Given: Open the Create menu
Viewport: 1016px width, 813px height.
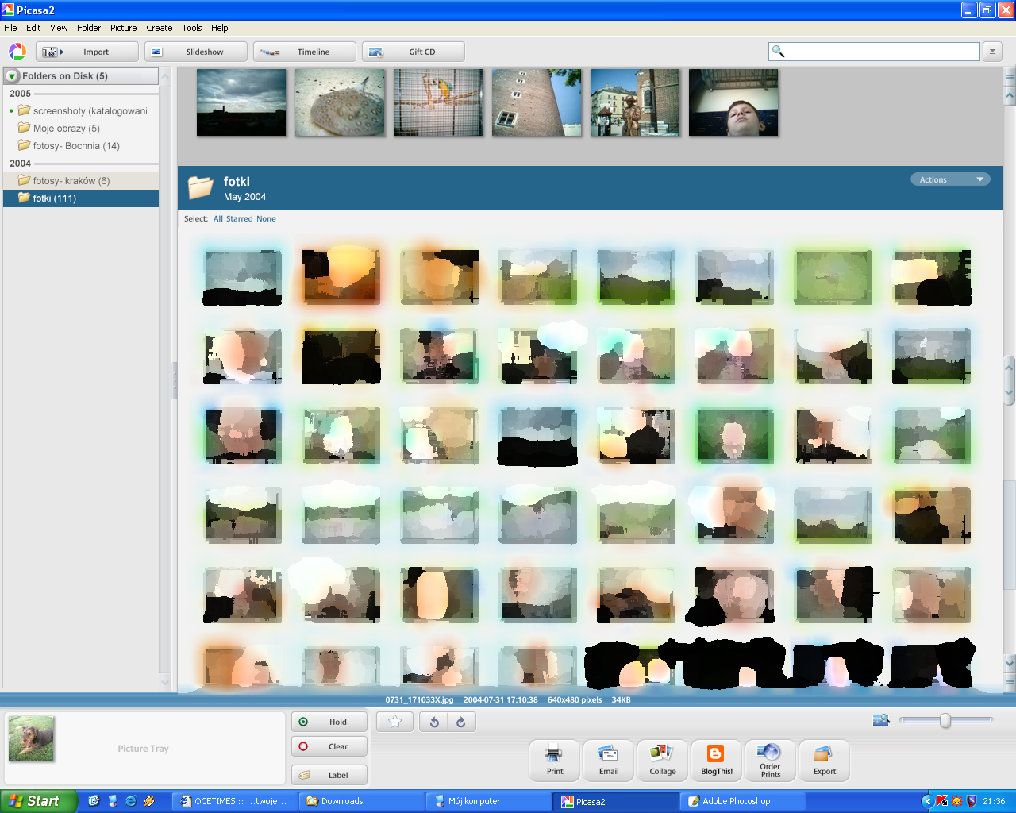Looking at the screenshot, I should click(x=159, y=28).
